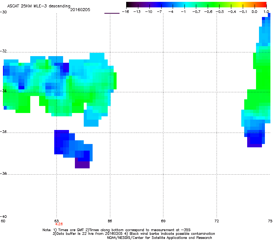Select the date label '20160205' under the title
This screenshot has width=273, height=240.
click(80, 10)
